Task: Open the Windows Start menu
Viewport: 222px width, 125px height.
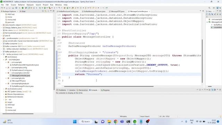Action: (75, 122)
